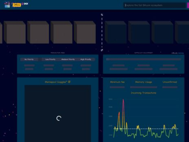Open the Mempool Goggles title link

(x=56, y=82)
